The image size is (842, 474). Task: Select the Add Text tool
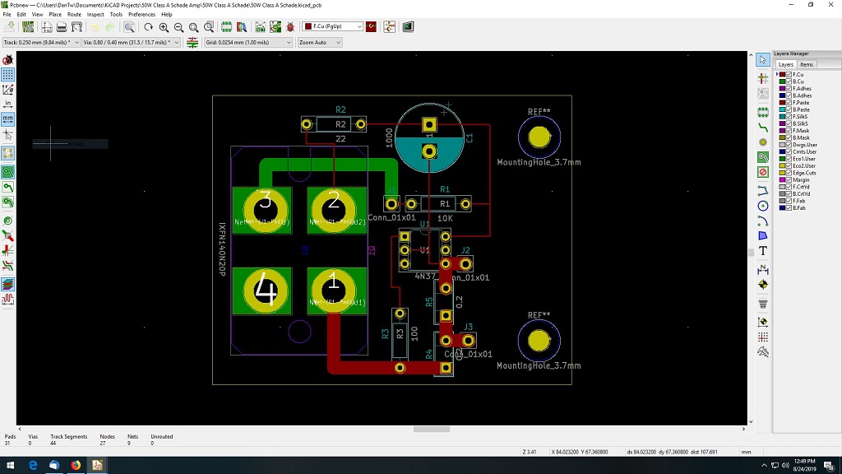(x=763, y=251)
